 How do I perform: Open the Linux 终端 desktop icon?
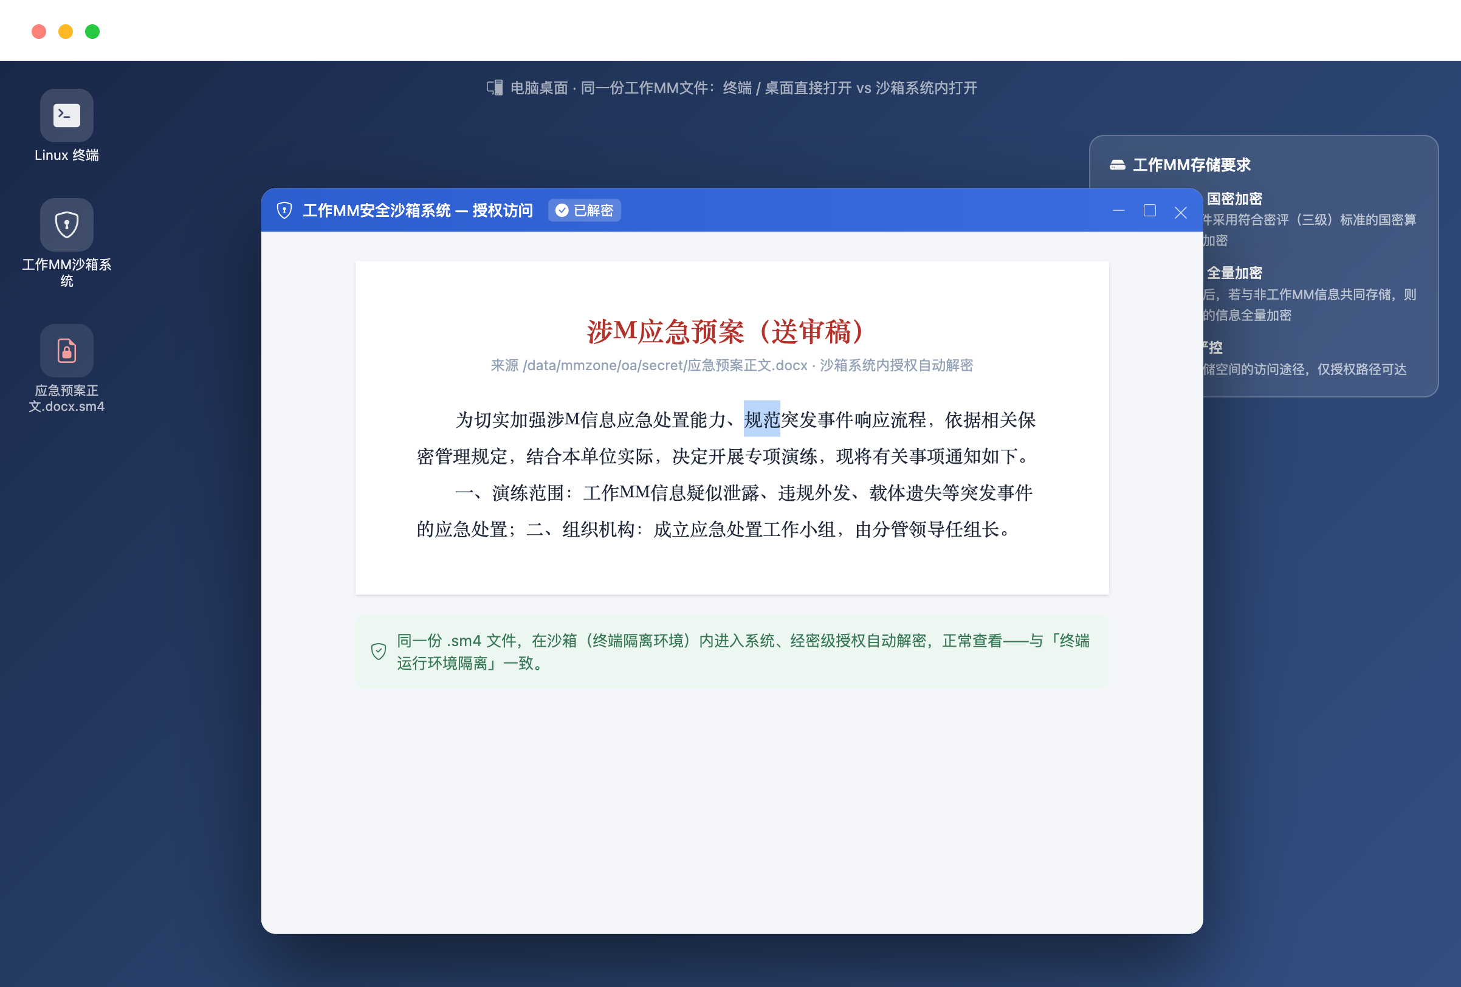(67, 115)
